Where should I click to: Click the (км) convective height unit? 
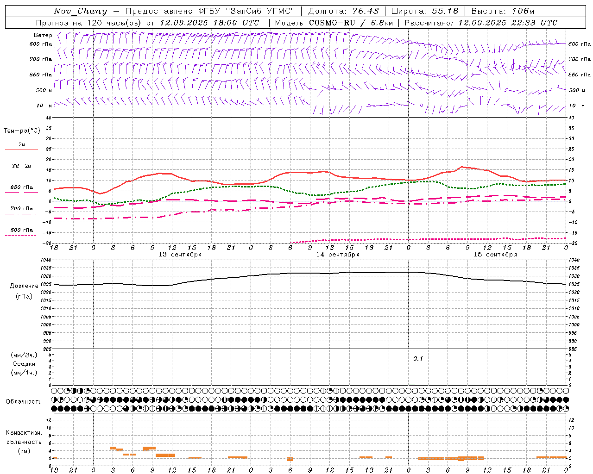point(24,451)
